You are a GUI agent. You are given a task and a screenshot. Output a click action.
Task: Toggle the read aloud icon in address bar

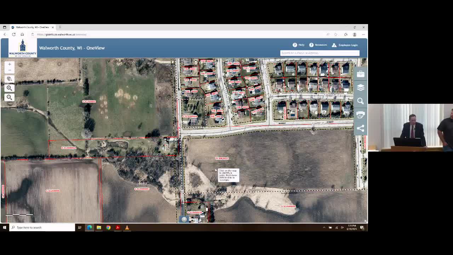[328, 34]
